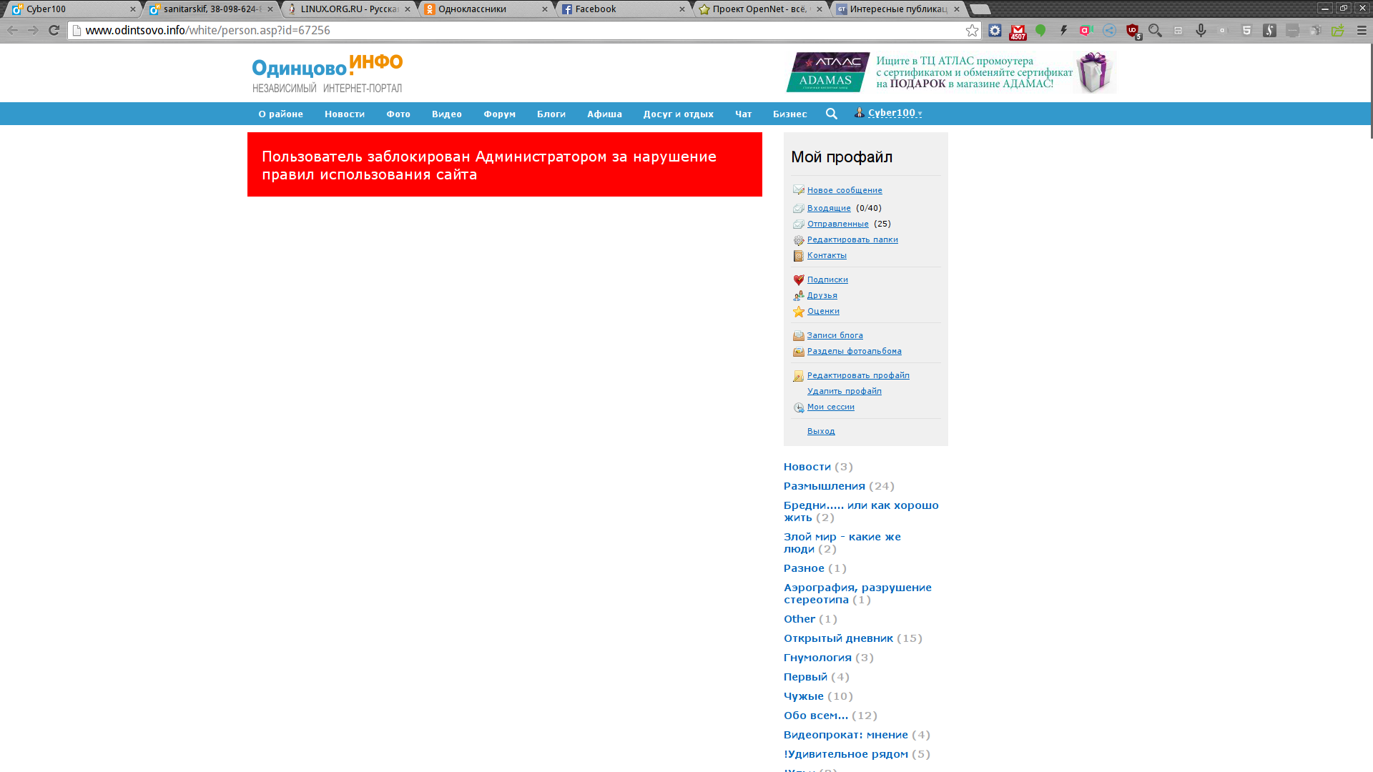This screenshot has width=1373, height=772.
Task: Click the Редактировать профайл link
Action: point(858,375)
